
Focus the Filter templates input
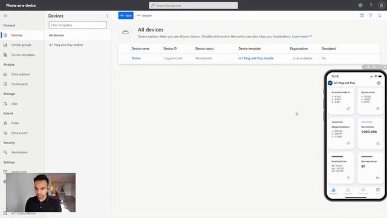78,25
